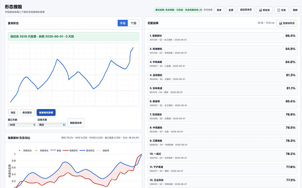Click the 形态搜股 page title
Viewport: 302px width, 188px height.
click(x=14, y=7)
